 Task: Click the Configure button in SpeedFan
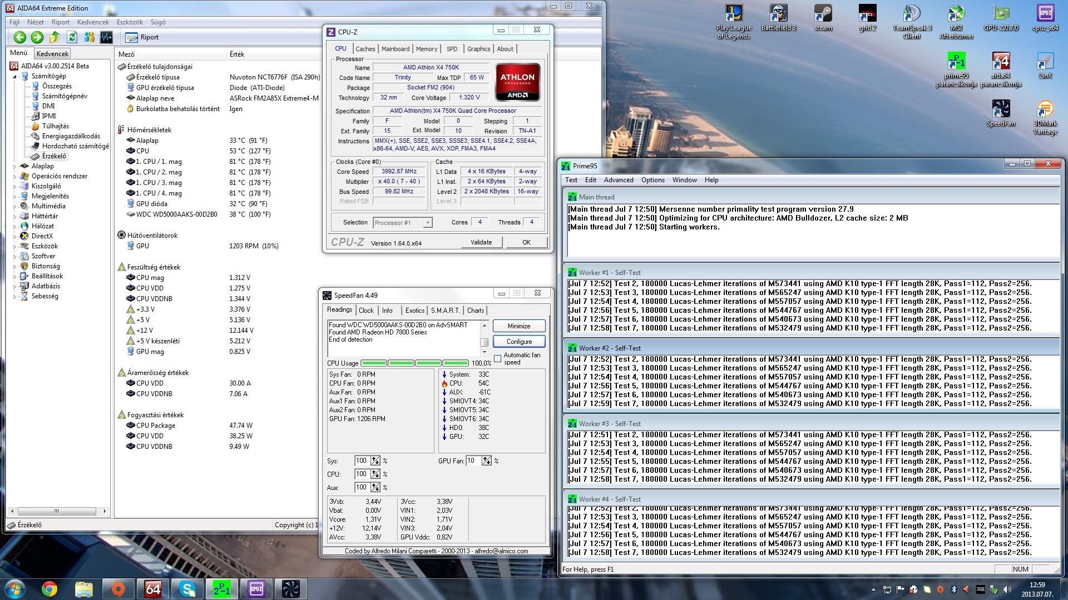[x=519, y=342]
